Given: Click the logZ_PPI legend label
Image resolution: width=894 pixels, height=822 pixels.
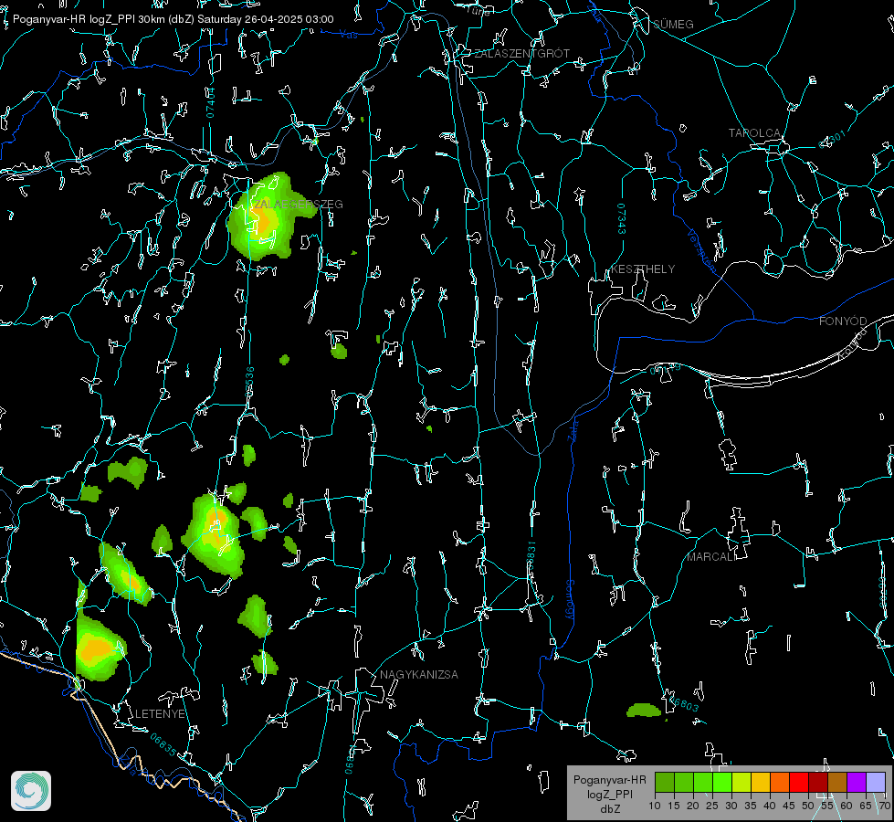Looking at the screenshot, I should [609, 795].
